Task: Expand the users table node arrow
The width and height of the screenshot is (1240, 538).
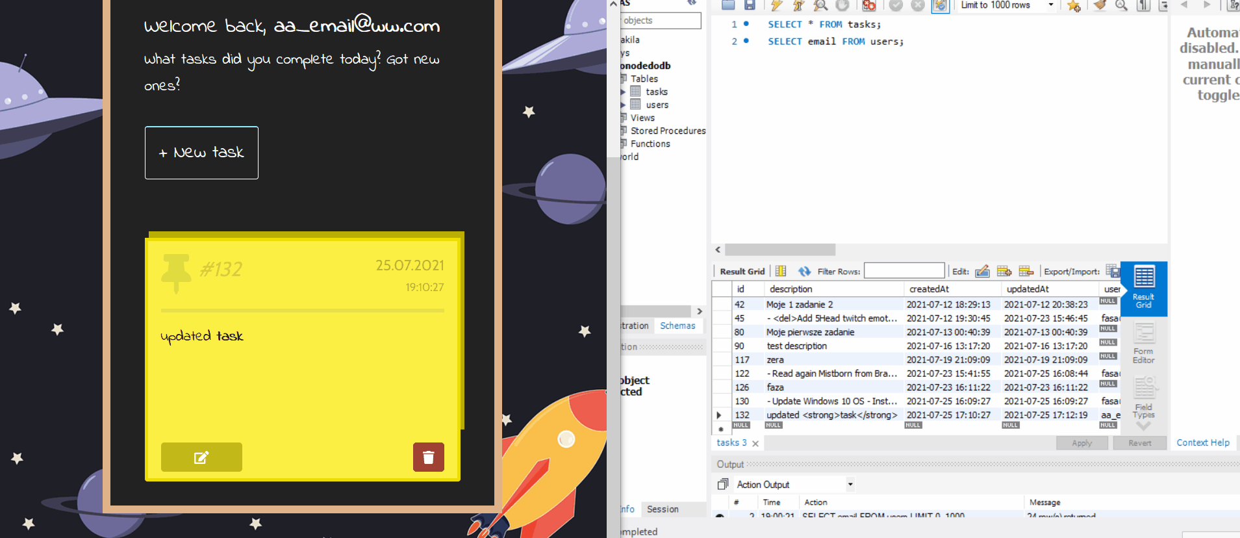Action: [x=623, y=105]
